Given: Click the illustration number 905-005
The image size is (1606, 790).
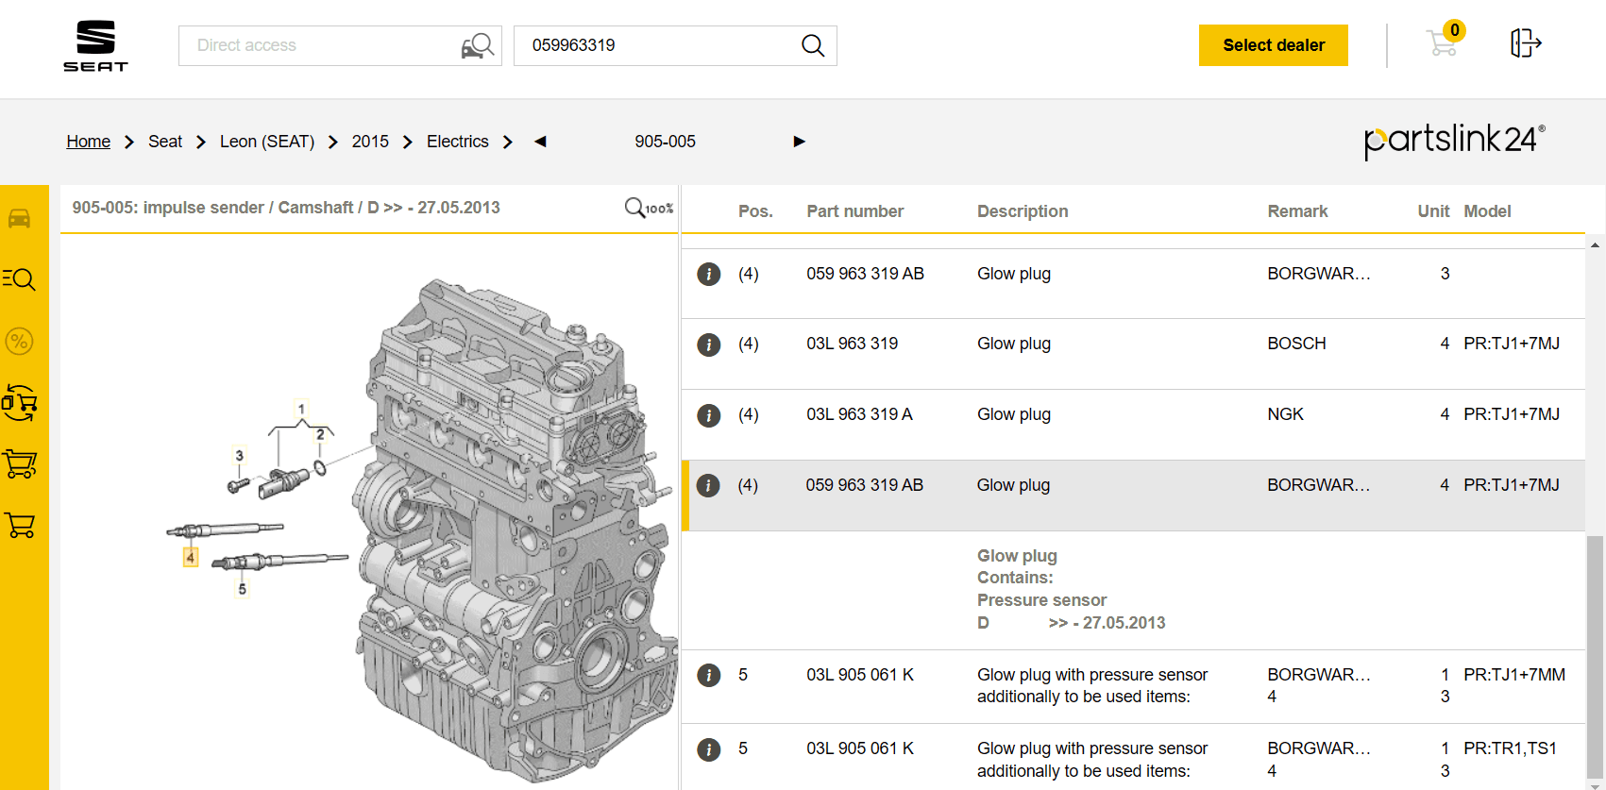Looking at the screenshot, I should click(x=665, y=142).
